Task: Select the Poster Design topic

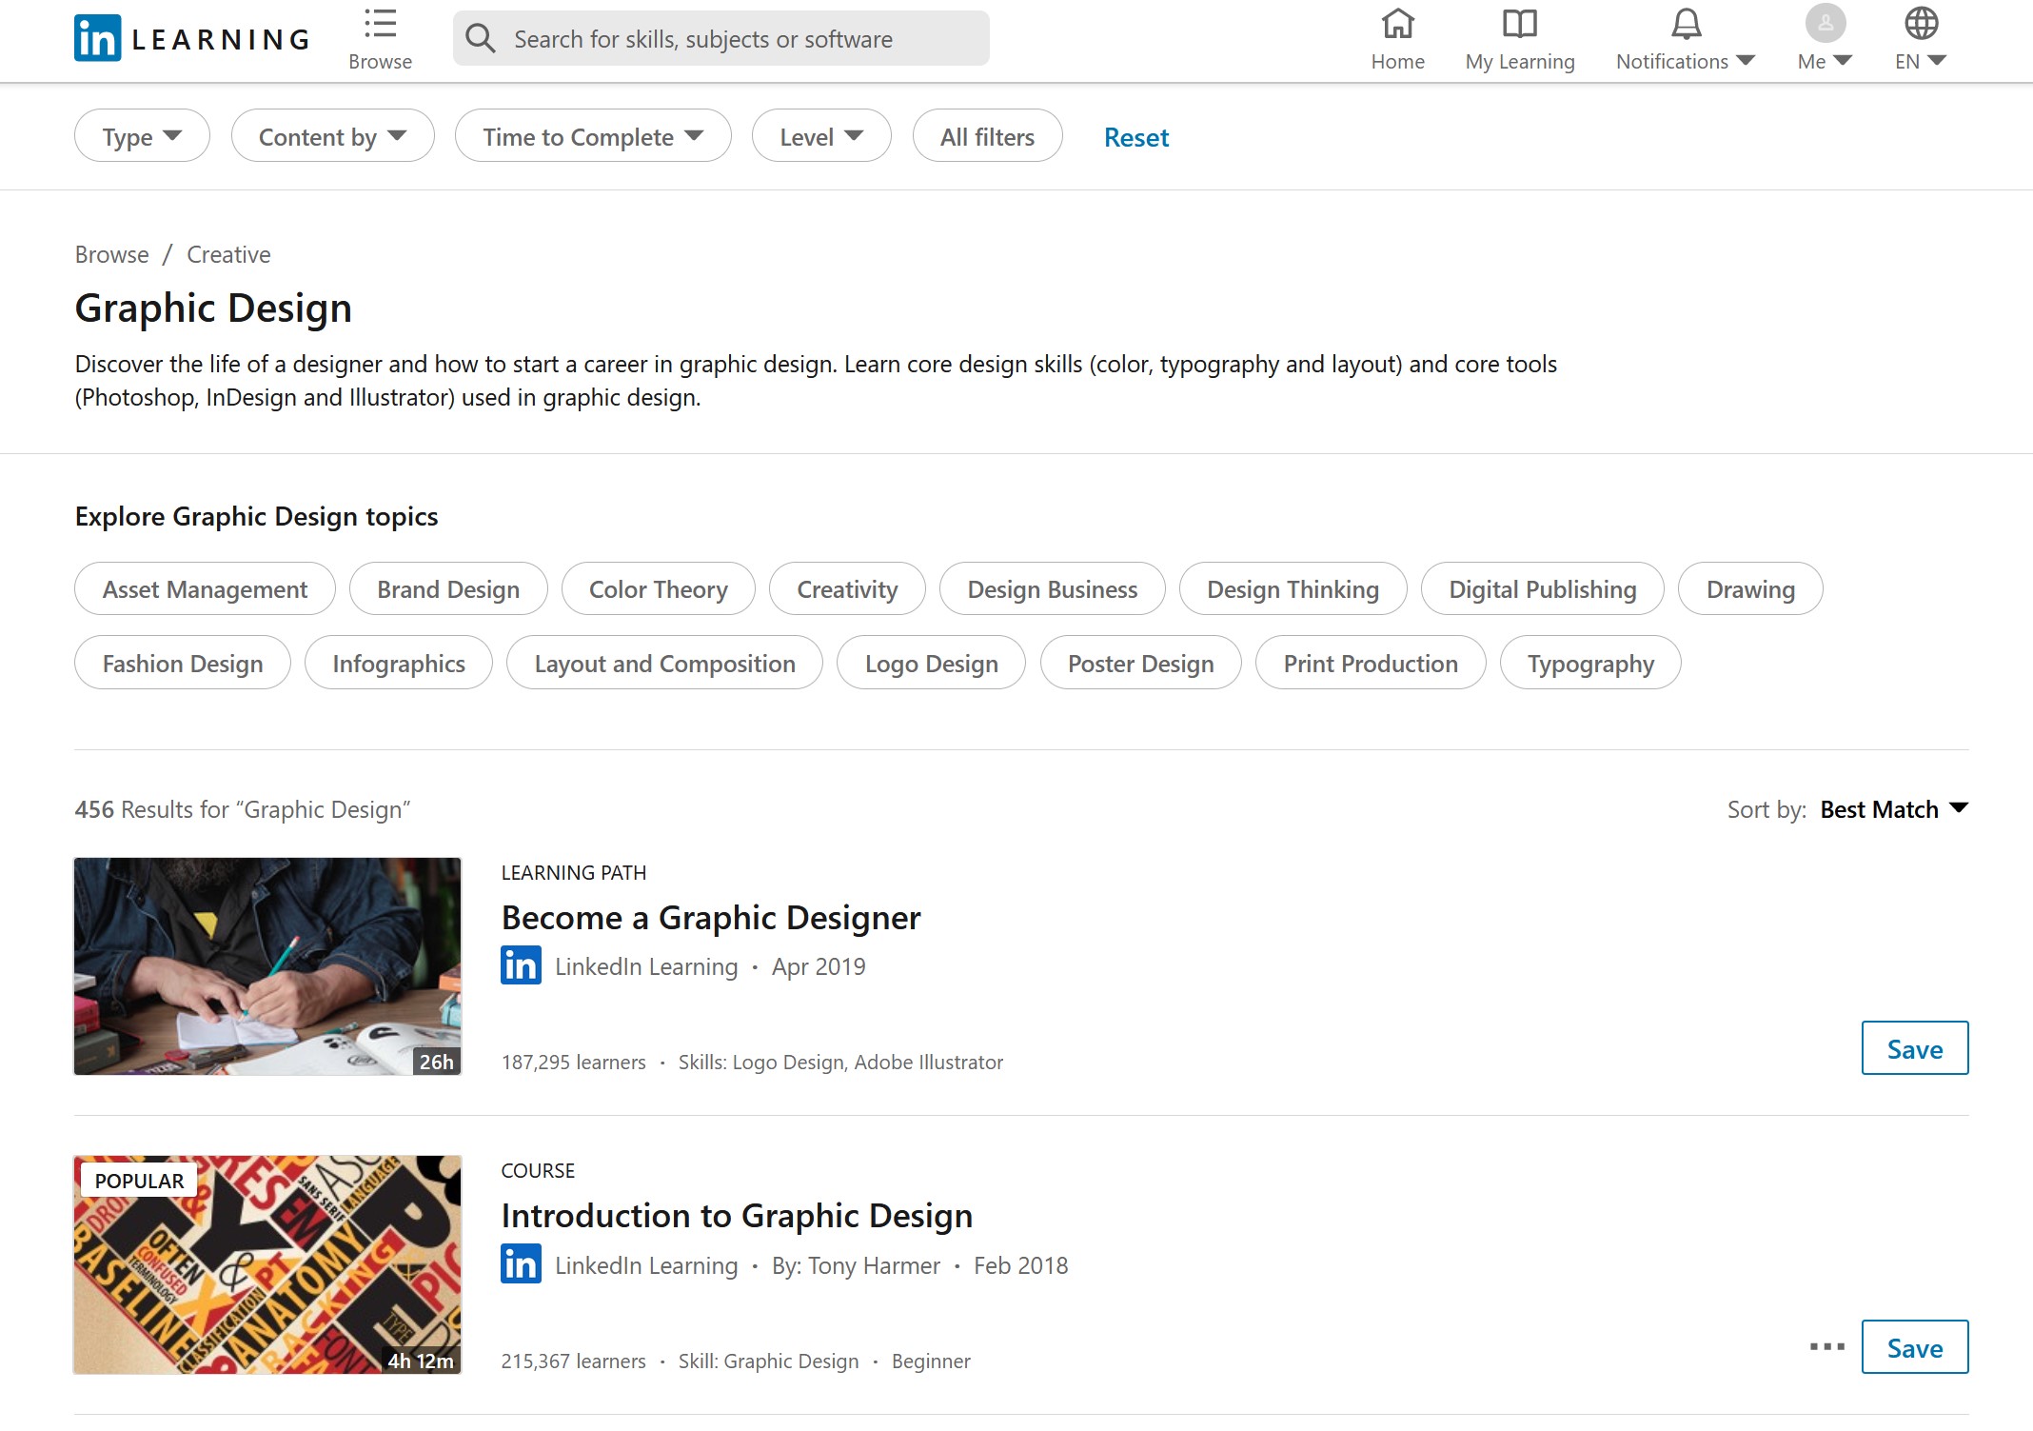Action: pyautogui.click(x=1140, y=664)
